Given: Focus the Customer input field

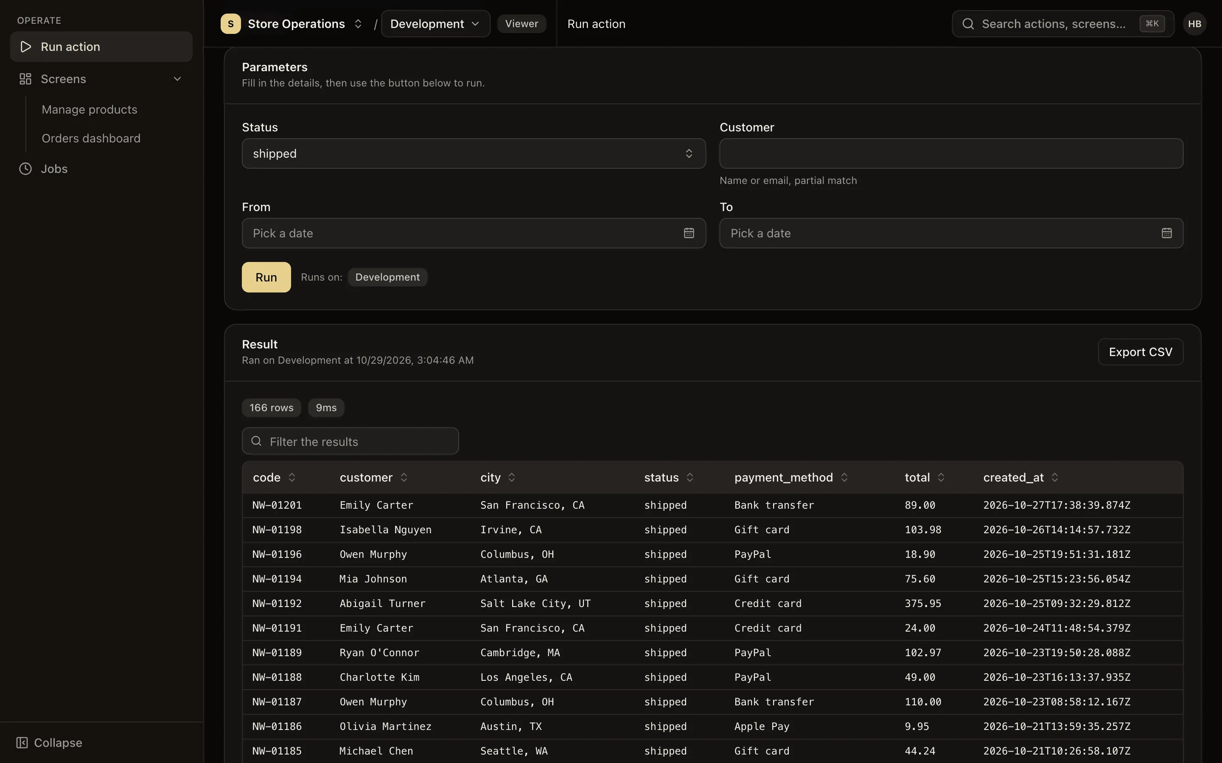Looking at the screenshot, I should pos(951,153).
